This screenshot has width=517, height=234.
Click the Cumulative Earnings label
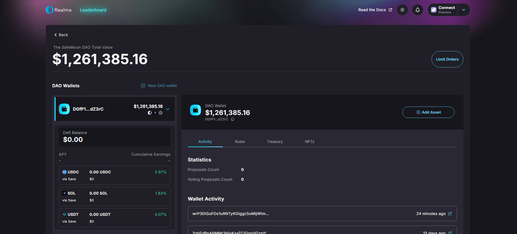(x=151, y=154)
